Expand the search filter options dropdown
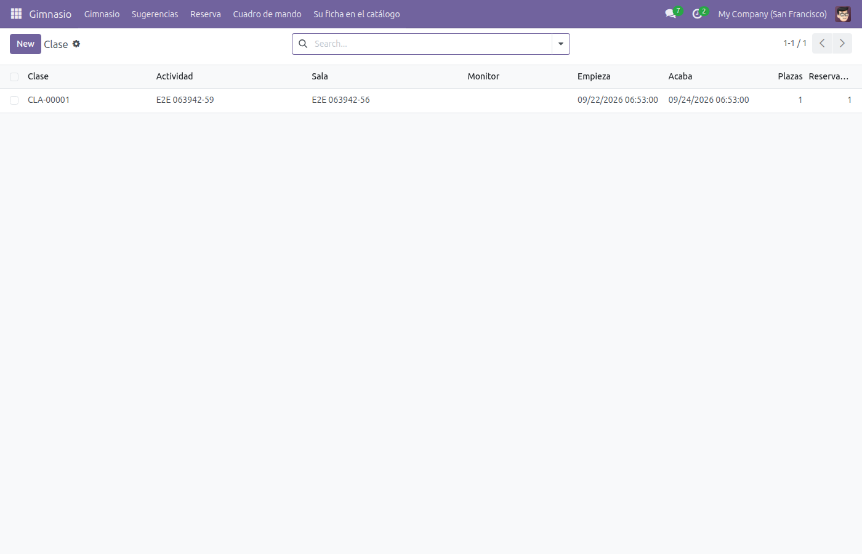The width and height of the screenshot is (862, 554). 561,44
